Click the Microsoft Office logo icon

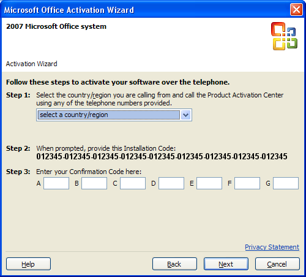coord(284,36)
